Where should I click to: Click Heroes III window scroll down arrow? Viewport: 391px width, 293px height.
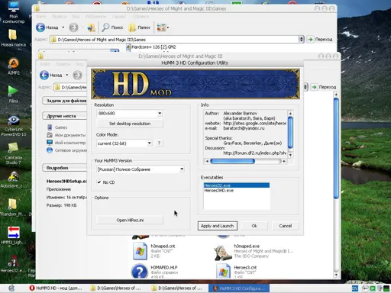coord(336,275)
